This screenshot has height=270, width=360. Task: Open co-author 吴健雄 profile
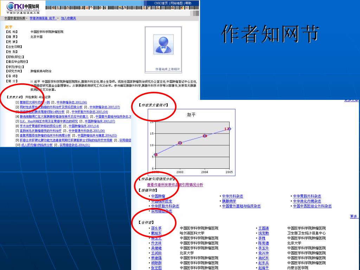[156, 248]
